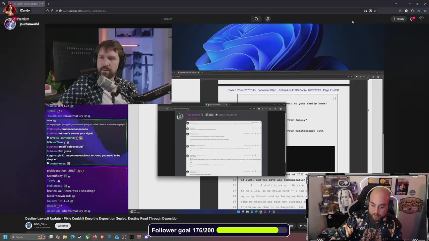Viewport: 429px width, 241px height.
Task: Open the DGG_Clips channel name link
Action: click(x=40, y=224)
